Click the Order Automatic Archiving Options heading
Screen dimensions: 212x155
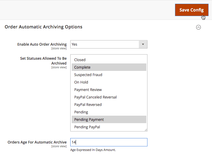point(44,27)
